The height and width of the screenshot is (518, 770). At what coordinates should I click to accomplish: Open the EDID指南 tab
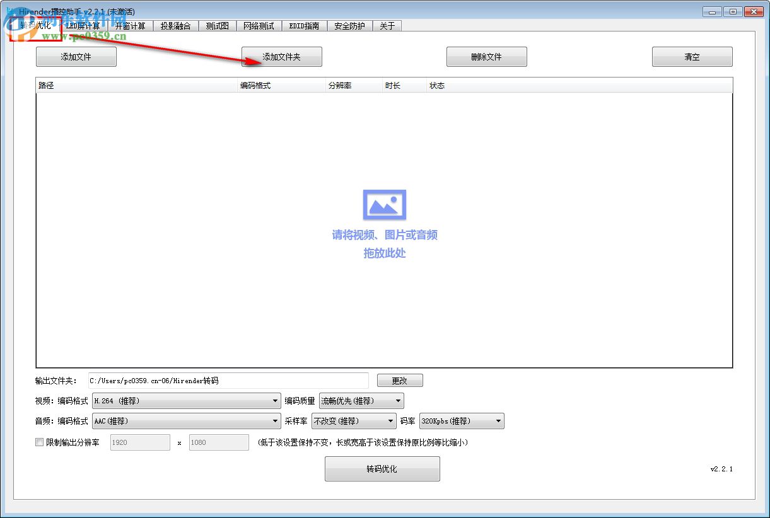[305, 26]
